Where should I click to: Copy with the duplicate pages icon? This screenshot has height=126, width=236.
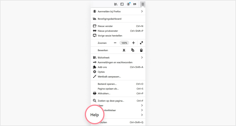(x=132, y=50)
